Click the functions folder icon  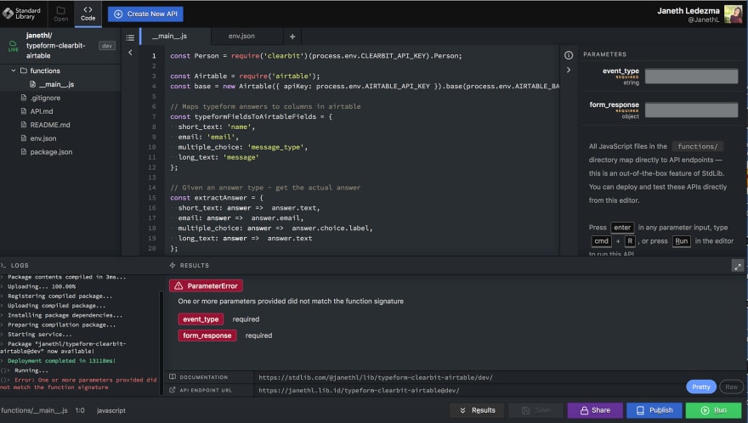click(x=24, y=70)
